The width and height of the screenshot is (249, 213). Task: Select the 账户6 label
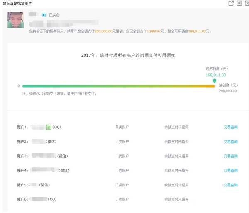pyautogui.click(x=22, y=199)
